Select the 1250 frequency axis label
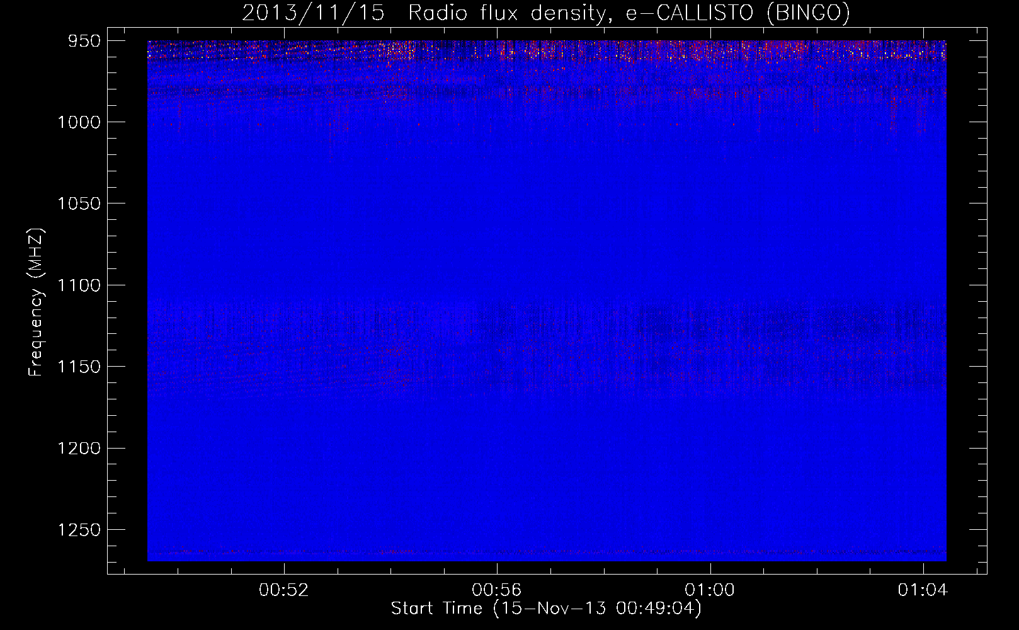The width and height of the screenshot is (1019, 630). (x=79, y=530)
